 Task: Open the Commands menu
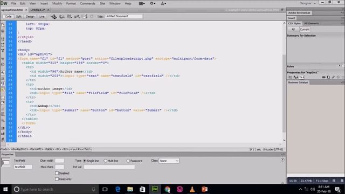click(87, 4)
